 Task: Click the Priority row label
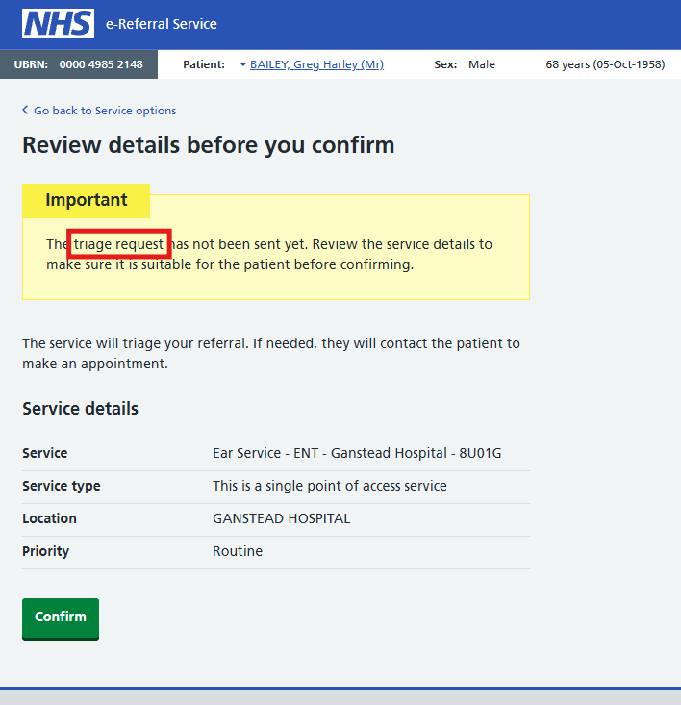[46, 551]
